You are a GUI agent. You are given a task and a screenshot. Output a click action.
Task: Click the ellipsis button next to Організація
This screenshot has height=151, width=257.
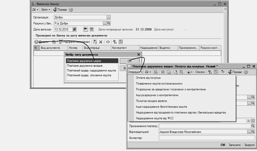[108, 17]
